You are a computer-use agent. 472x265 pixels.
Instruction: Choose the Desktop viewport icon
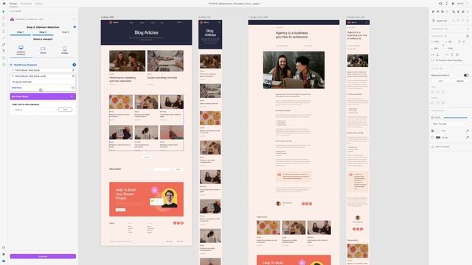tap(21, 48)
